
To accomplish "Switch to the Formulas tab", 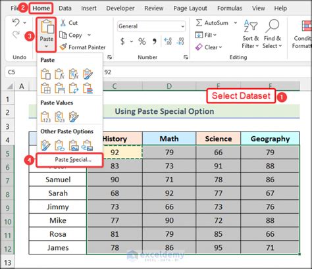I will coord(230,9).
